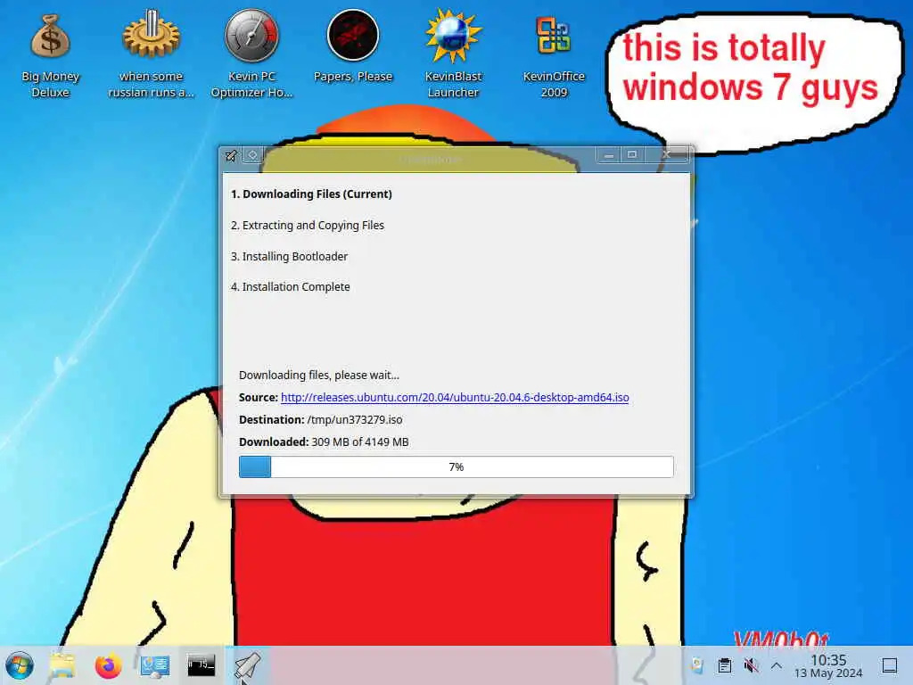Image resolution: width=913 pixels, height=685 pixels.
Task: Click the first tray icon beside the clipboard
Action: (697, 665)
